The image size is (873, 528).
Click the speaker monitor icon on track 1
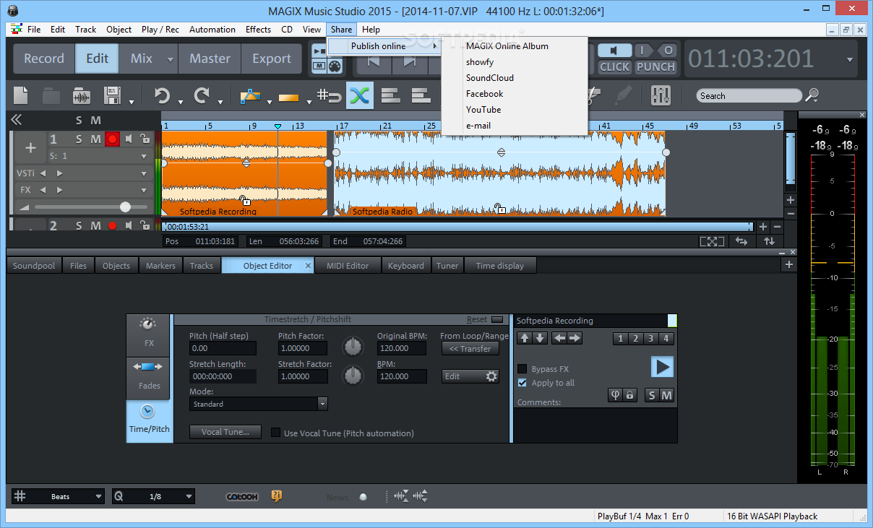point(129,139)
